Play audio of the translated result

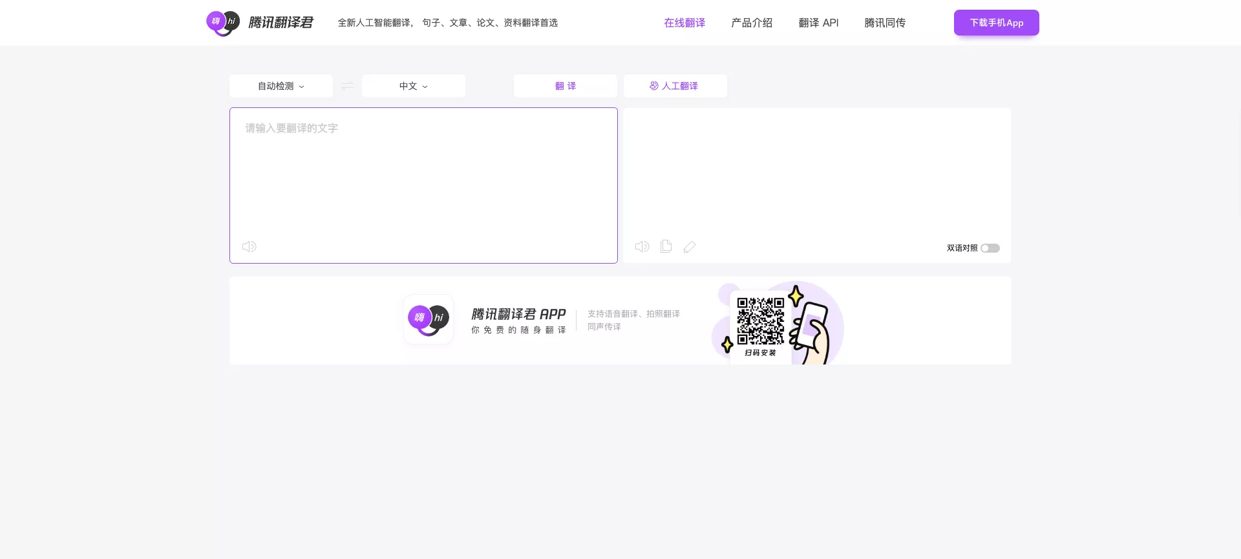pyautogui.click(x=642, y=247)
